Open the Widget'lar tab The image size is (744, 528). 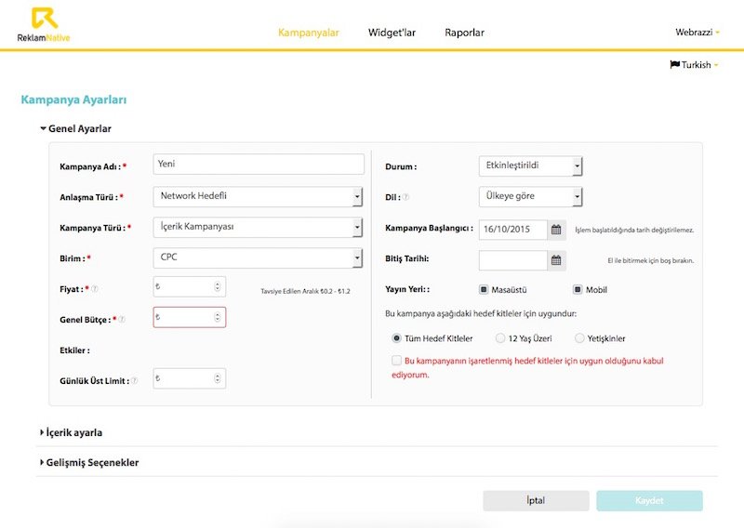(x=392, y=33)
